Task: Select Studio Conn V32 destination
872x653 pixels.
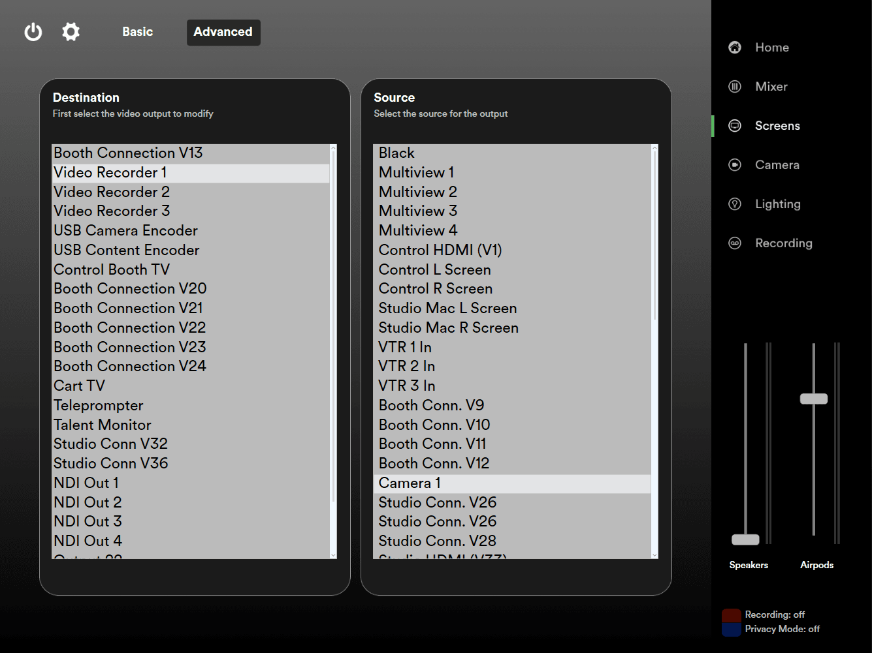Action: point(191,444)
